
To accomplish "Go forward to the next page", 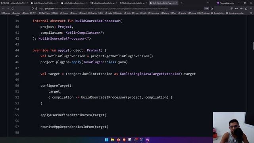I will pyautogui.click(x=8, y=8).
